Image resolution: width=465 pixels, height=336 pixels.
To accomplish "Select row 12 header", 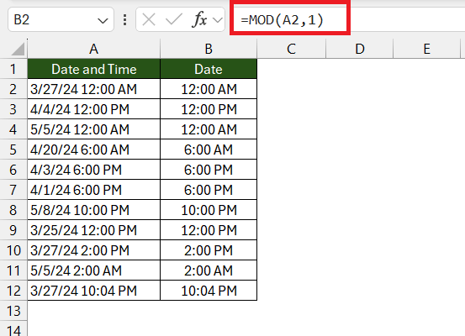I will tap(13, 291).
